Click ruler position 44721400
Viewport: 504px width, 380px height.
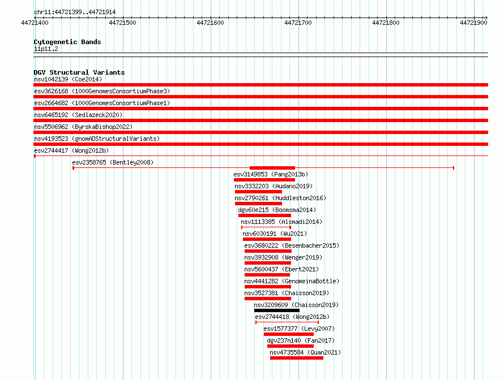coord(35,23)
